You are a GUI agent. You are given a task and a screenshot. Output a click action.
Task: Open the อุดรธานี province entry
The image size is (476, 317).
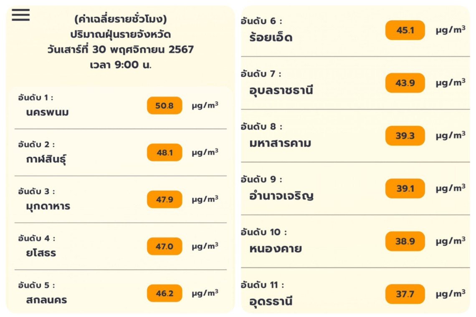click(271, 301)
